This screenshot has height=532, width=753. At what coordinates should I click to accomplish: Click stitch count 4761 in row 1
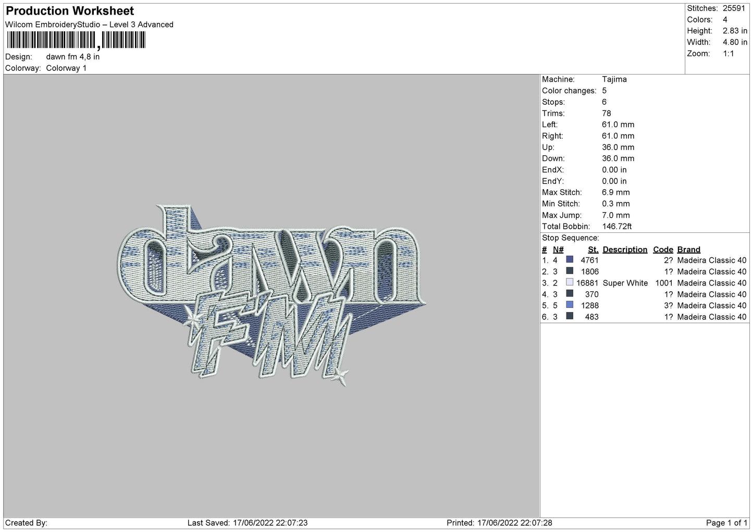click(590, 260)
